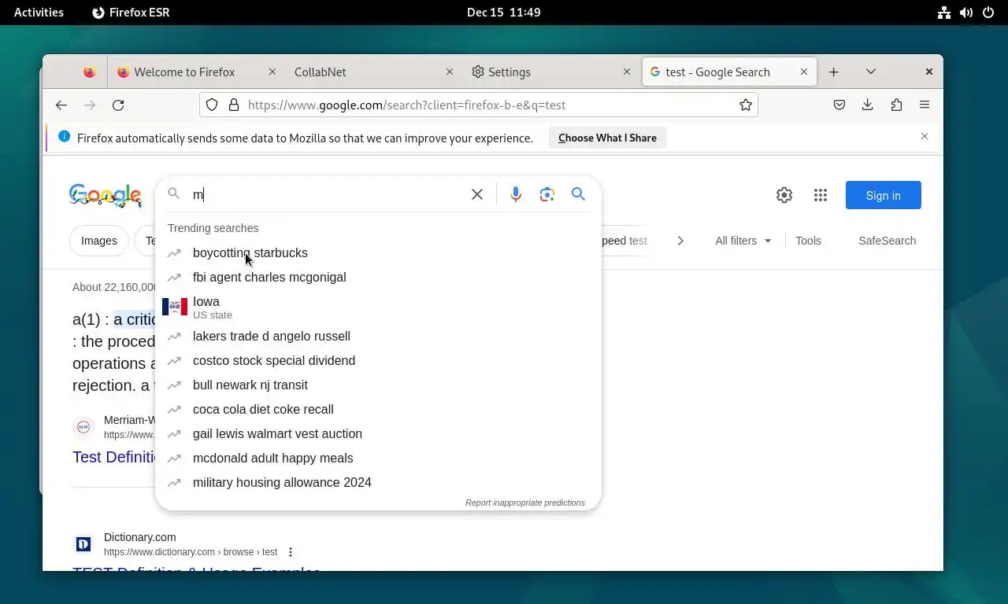
Task: Open the Firefox hamburger menu
Action: pyautogui.click(x=925, y=105)
